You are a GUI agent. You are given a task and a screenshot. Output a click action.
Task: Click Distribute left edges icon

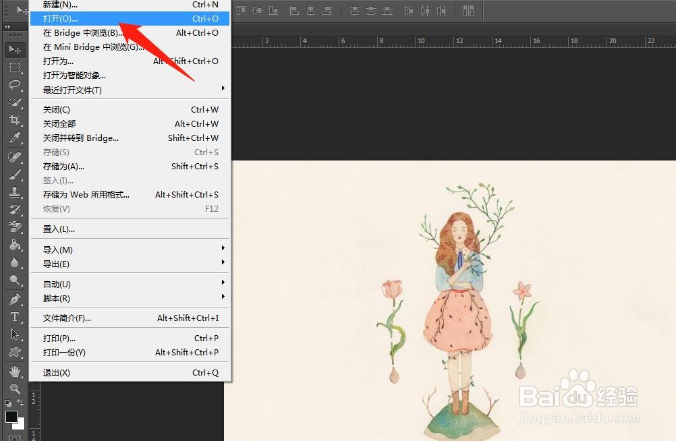(408, 10)
